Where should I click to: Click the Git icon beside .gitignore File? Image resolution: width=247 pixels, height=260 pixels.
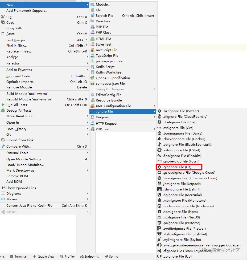tap(159, 167)
